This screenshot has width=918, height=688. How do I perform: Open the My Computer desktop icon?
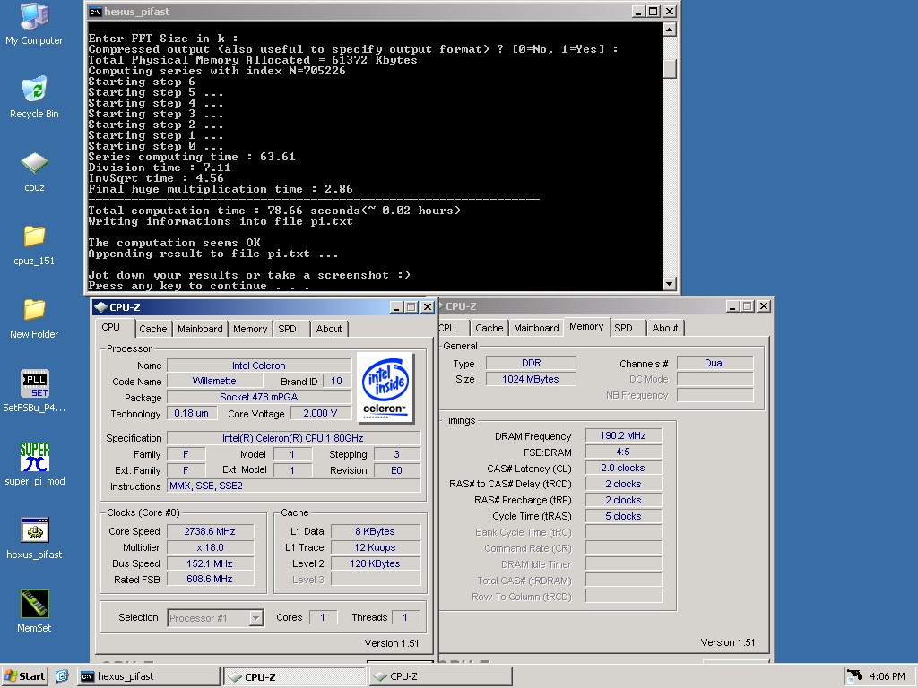(34, 24)
